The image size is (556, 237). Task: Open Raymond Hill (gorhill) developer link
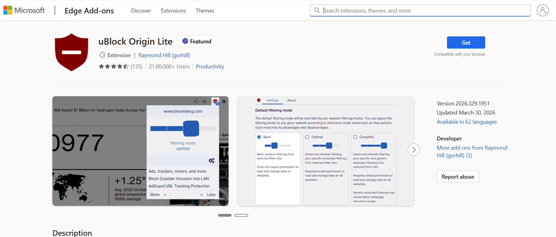click(x=164, y=55)
